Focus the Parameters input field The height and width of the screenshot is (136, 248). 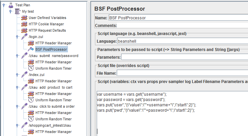coord(184,57)
